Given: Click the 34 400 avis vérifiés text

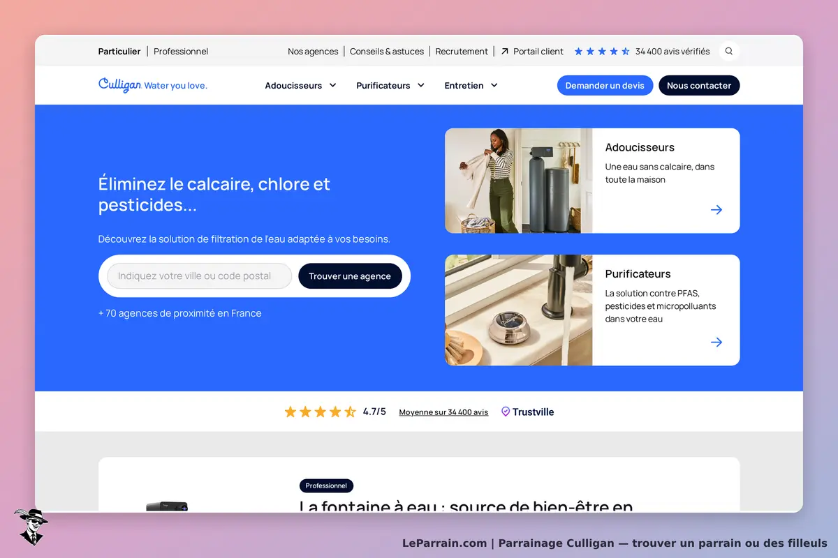Looking at the screenshot, I should 672,51.
